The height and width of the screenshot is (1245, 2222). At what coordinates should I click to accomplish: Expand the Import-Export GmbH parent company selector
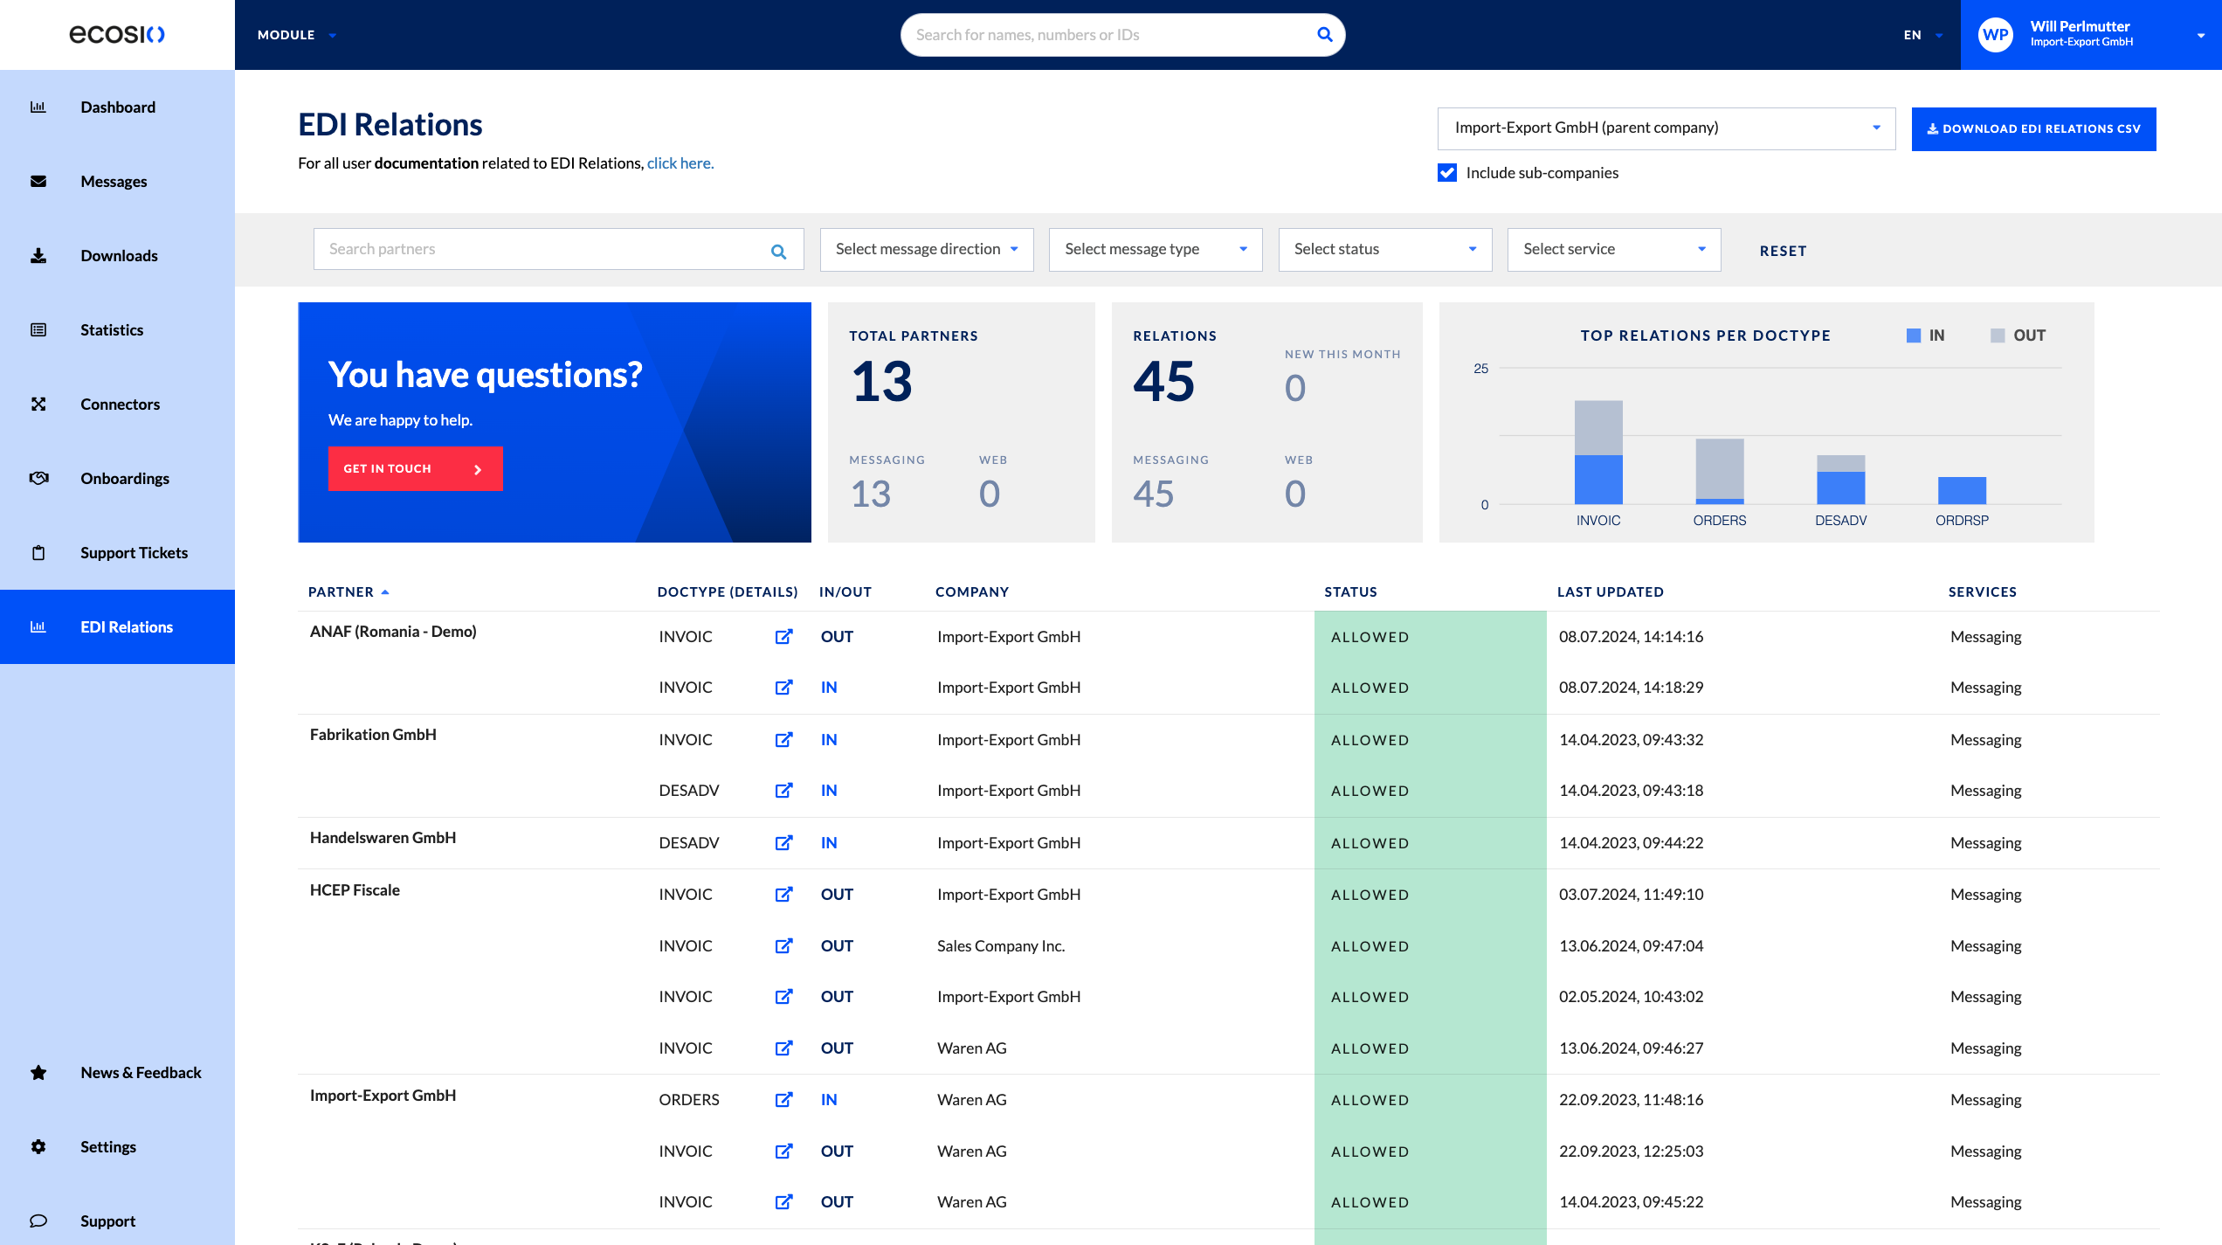coord(1666,128)
